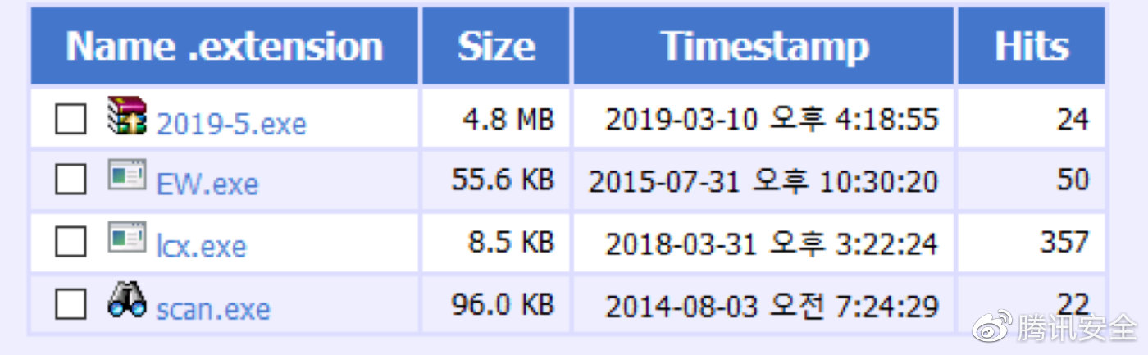Sort by the Hits column header
This screenshot has width=1148, height=355.
click(1032, 46)
